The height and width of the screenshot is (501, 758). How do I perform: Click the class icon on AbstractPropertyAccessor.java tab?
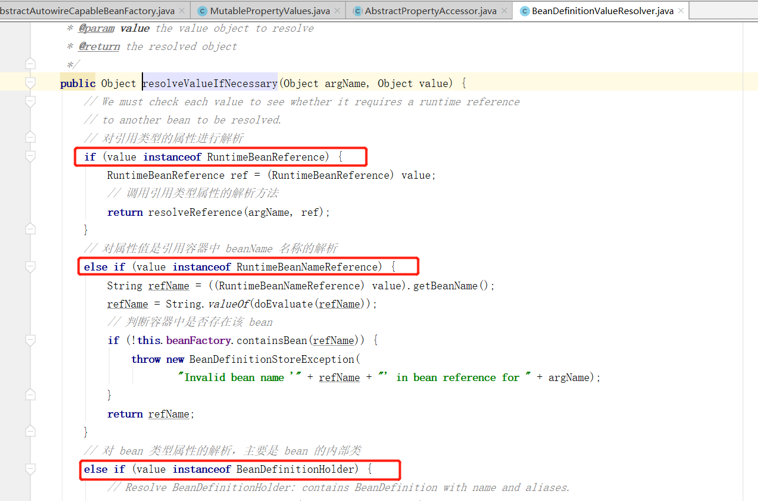point(357,11)
